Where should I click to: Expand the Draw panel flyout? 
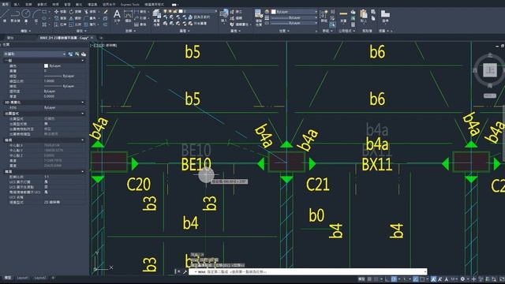pyautogui.click(x=26, y=31)
